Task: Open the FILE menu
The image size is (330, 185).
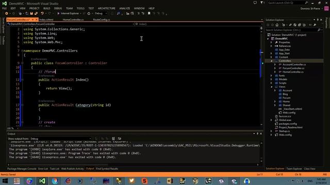Action: point(5,8)
